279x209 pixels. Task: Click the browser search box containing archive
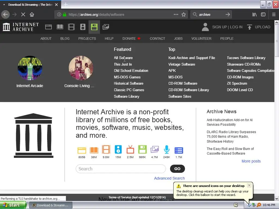pos(211,15)
